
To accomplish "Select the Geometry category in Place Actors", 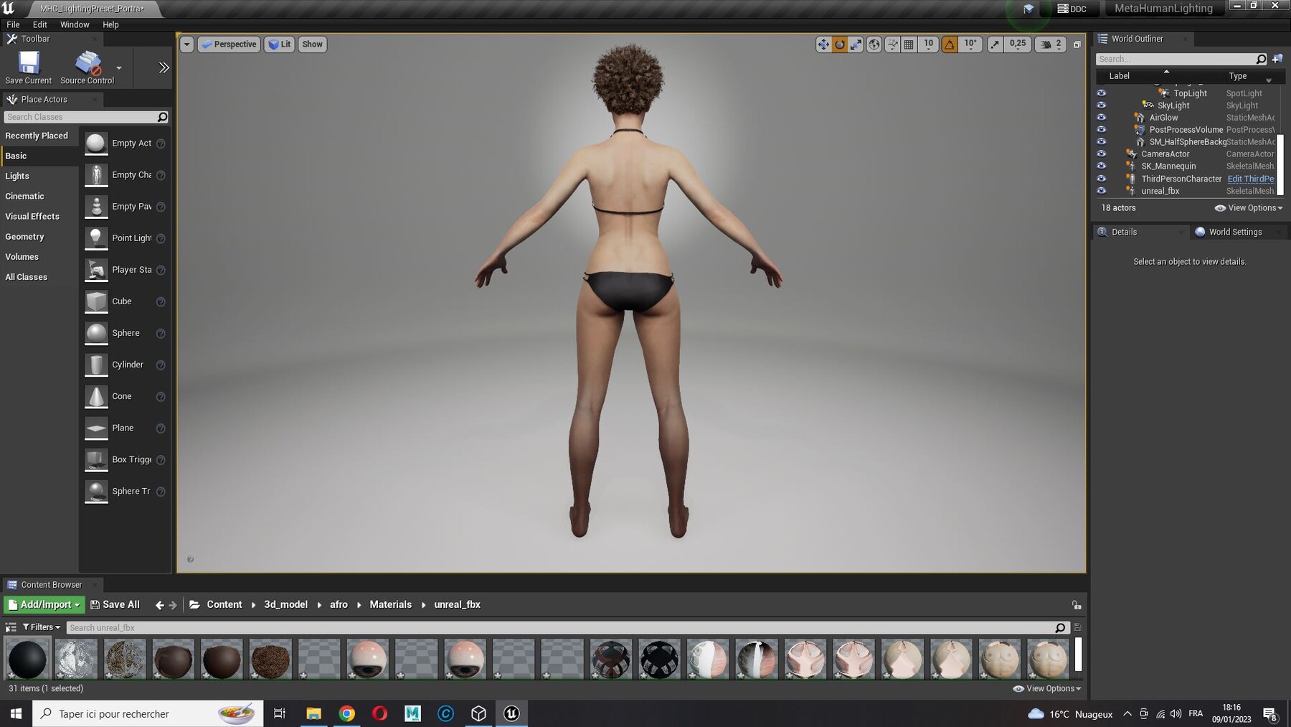I will tap(39, 236).
